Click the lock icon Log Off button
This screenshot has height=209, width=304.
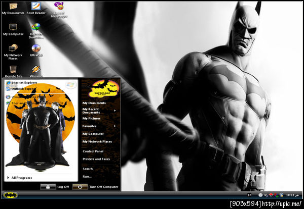[48, 187]
